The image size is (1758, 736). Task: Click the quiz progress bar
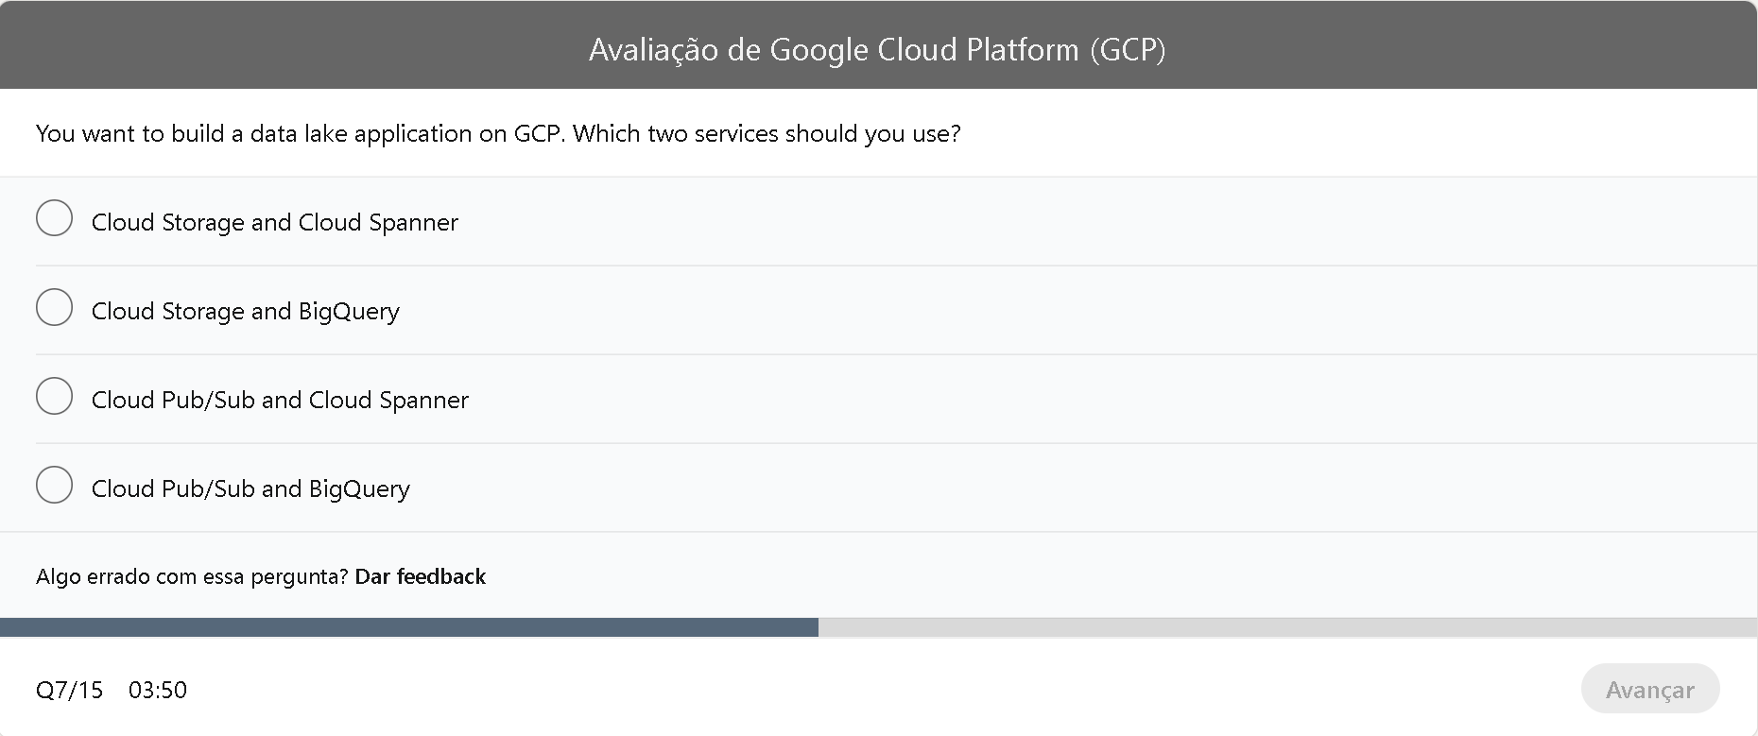[879, 625]
